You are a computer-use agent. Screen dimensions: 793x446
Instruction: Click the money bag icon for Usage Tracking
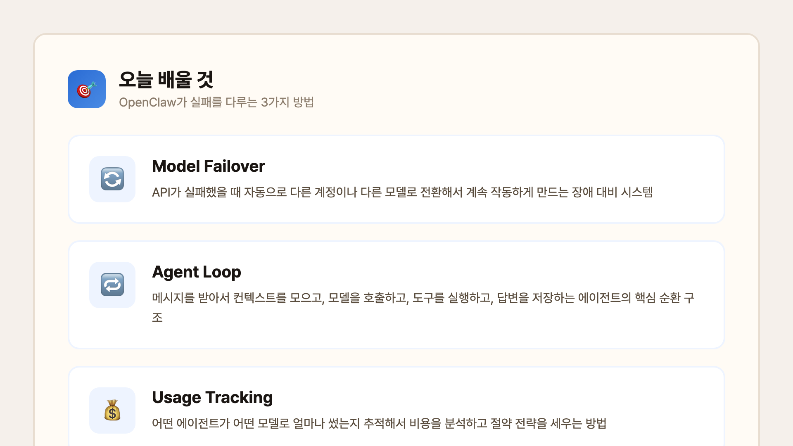[112, 410]
